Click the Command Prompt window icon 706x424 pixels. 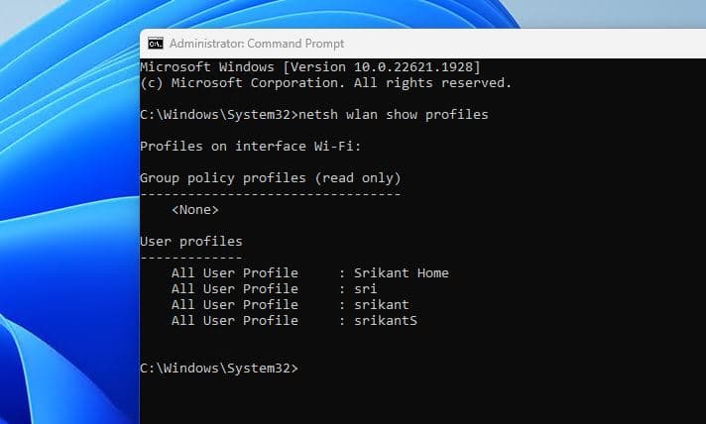156,44
